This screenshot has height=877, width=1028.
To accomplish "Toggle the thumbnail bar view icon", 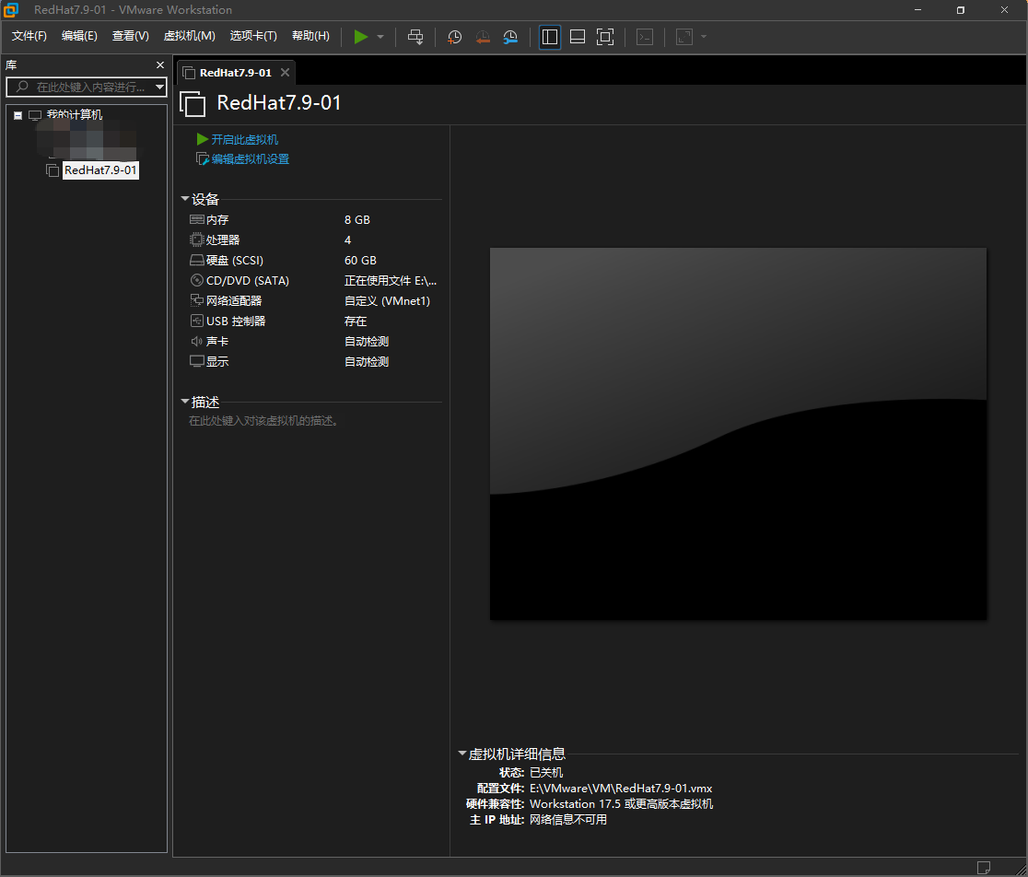I will (578, 37).
